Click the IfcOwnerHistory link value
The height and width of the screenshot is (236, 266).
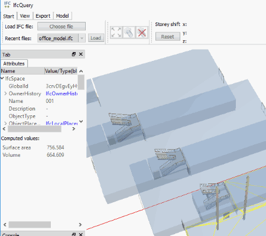point(61,93)
